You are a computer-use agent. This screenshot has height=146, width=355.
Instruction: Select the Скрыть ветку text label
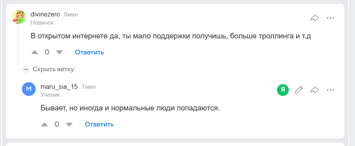[x=53, y=69]
